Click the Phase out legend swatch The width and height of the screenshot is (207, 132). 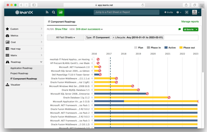pos(181,48)
